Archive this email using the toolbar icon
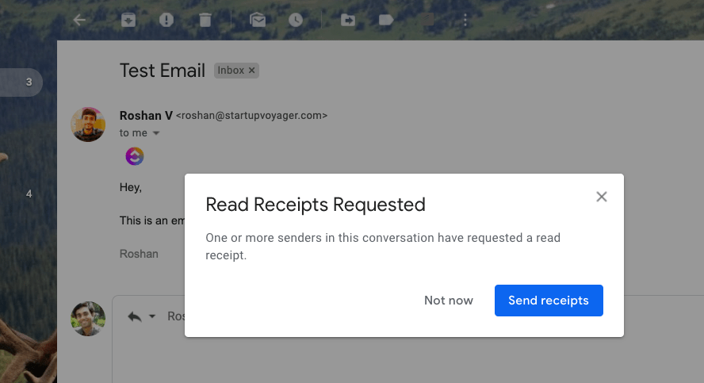Image resolution: width=704 pixels, height=383 pixels. tap(128, 21)
